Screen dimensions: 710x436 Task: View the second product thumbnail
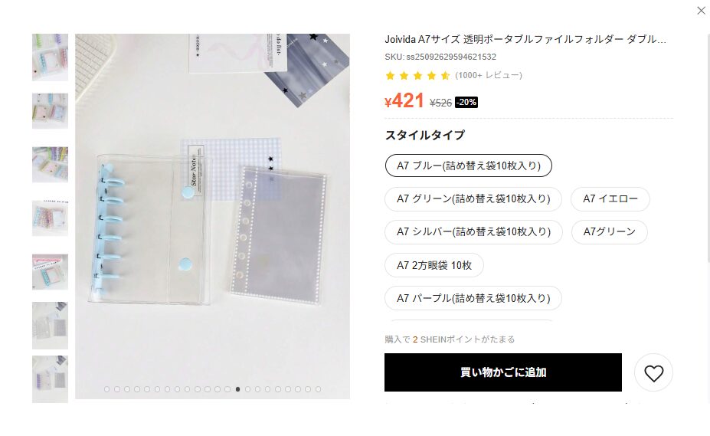pos(51,111)
